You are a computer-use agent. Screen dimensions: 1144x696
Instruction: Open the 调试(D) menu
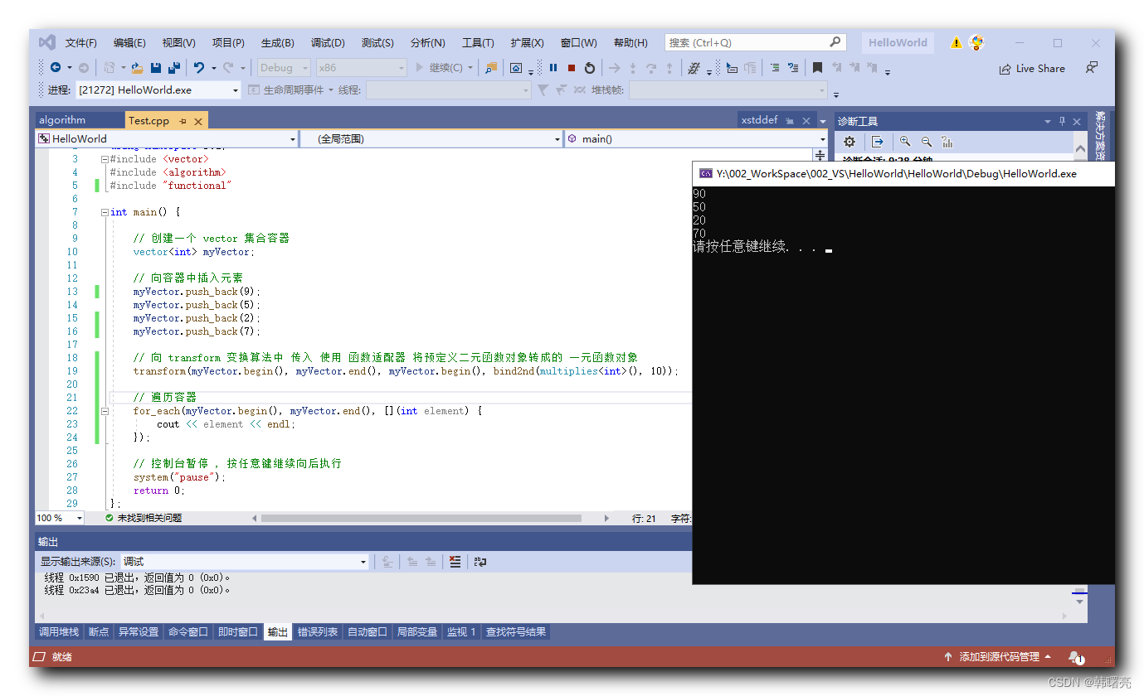pyautogui.click(x=328, y=43)
